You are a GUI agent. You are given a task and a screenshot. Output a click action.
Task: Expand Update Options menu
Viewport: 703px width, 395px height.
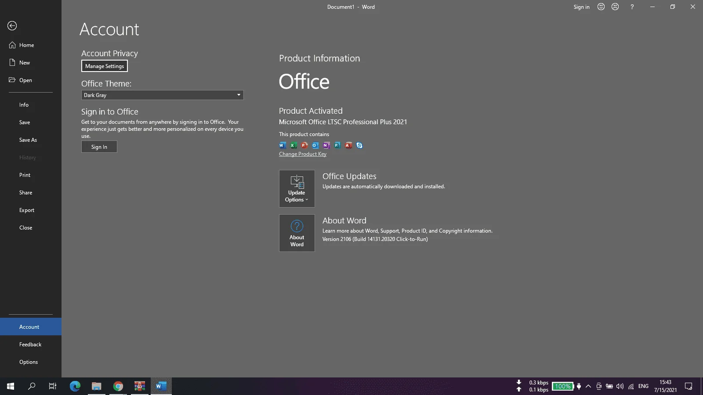[x=297, y=189]
